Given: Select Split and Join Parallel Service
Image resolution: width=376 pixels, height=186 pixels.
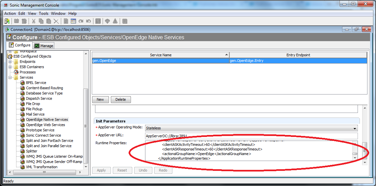Looking at the screenshot, I should [x=49, y=146].
